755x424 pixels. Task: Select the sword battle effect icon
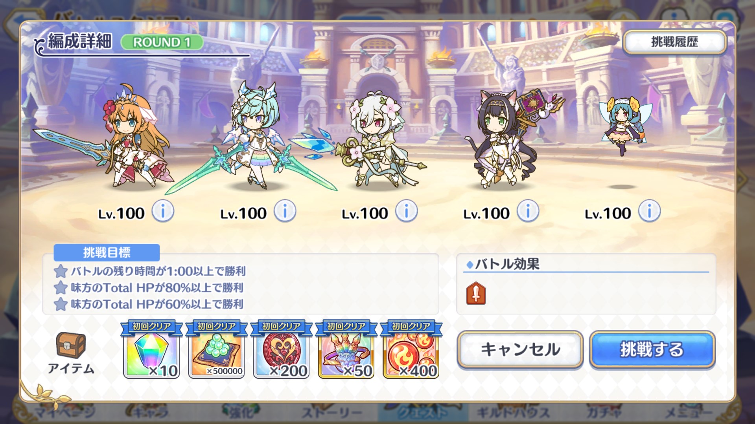coord(476,293)
